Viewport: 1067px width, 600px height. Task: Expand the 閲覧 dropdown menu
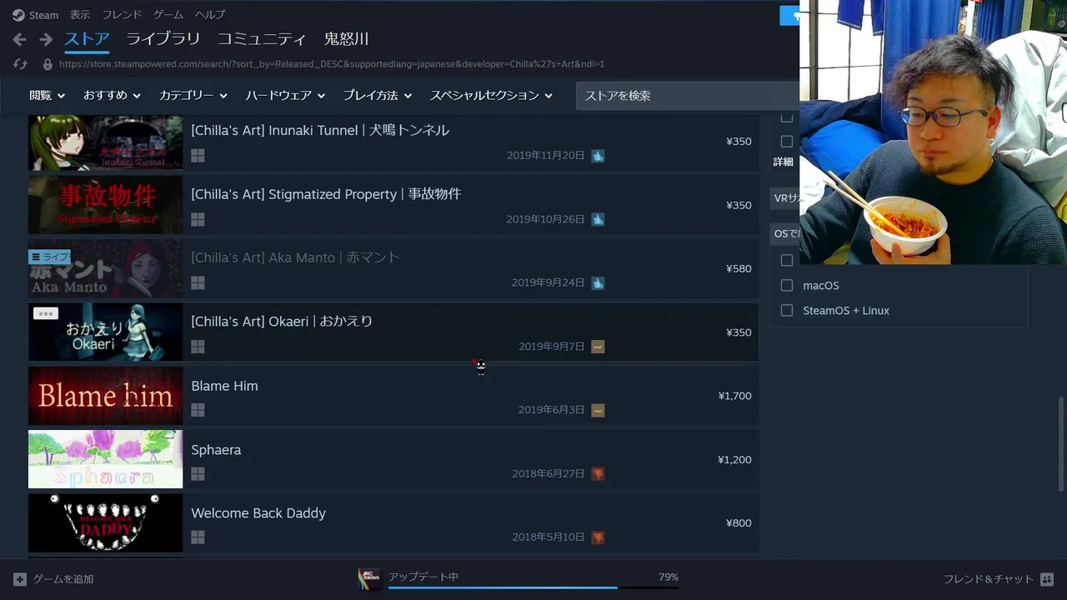(47, 96)
